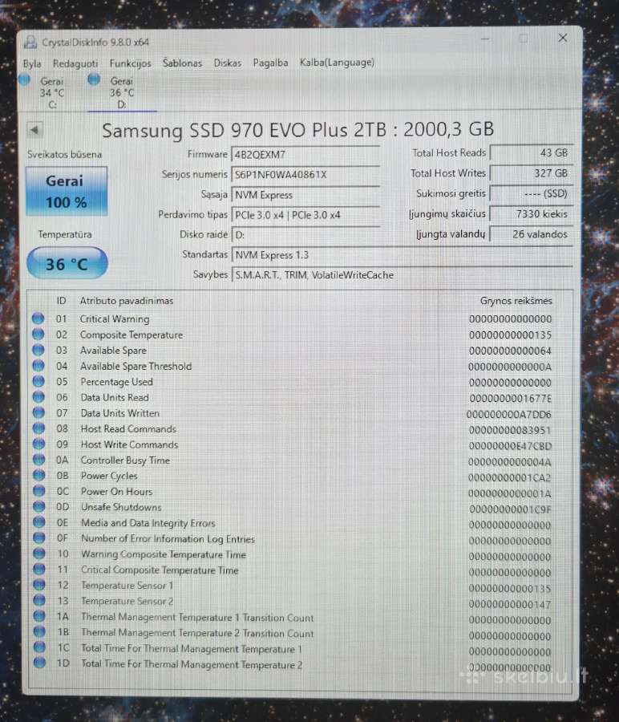Screen dimensions: 619x722
Task: Click the status icon for Unsafe Shutdowns
Action: click(x=38, y=506)
